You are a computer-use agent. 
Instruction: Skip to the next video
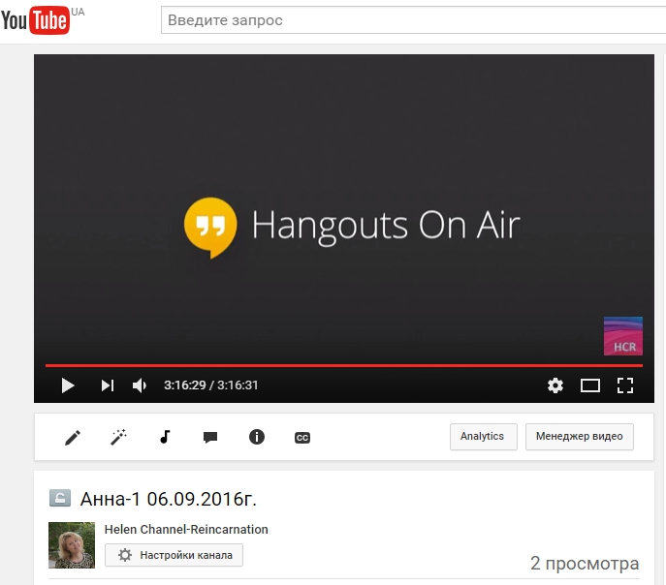[x=107, y=385]
